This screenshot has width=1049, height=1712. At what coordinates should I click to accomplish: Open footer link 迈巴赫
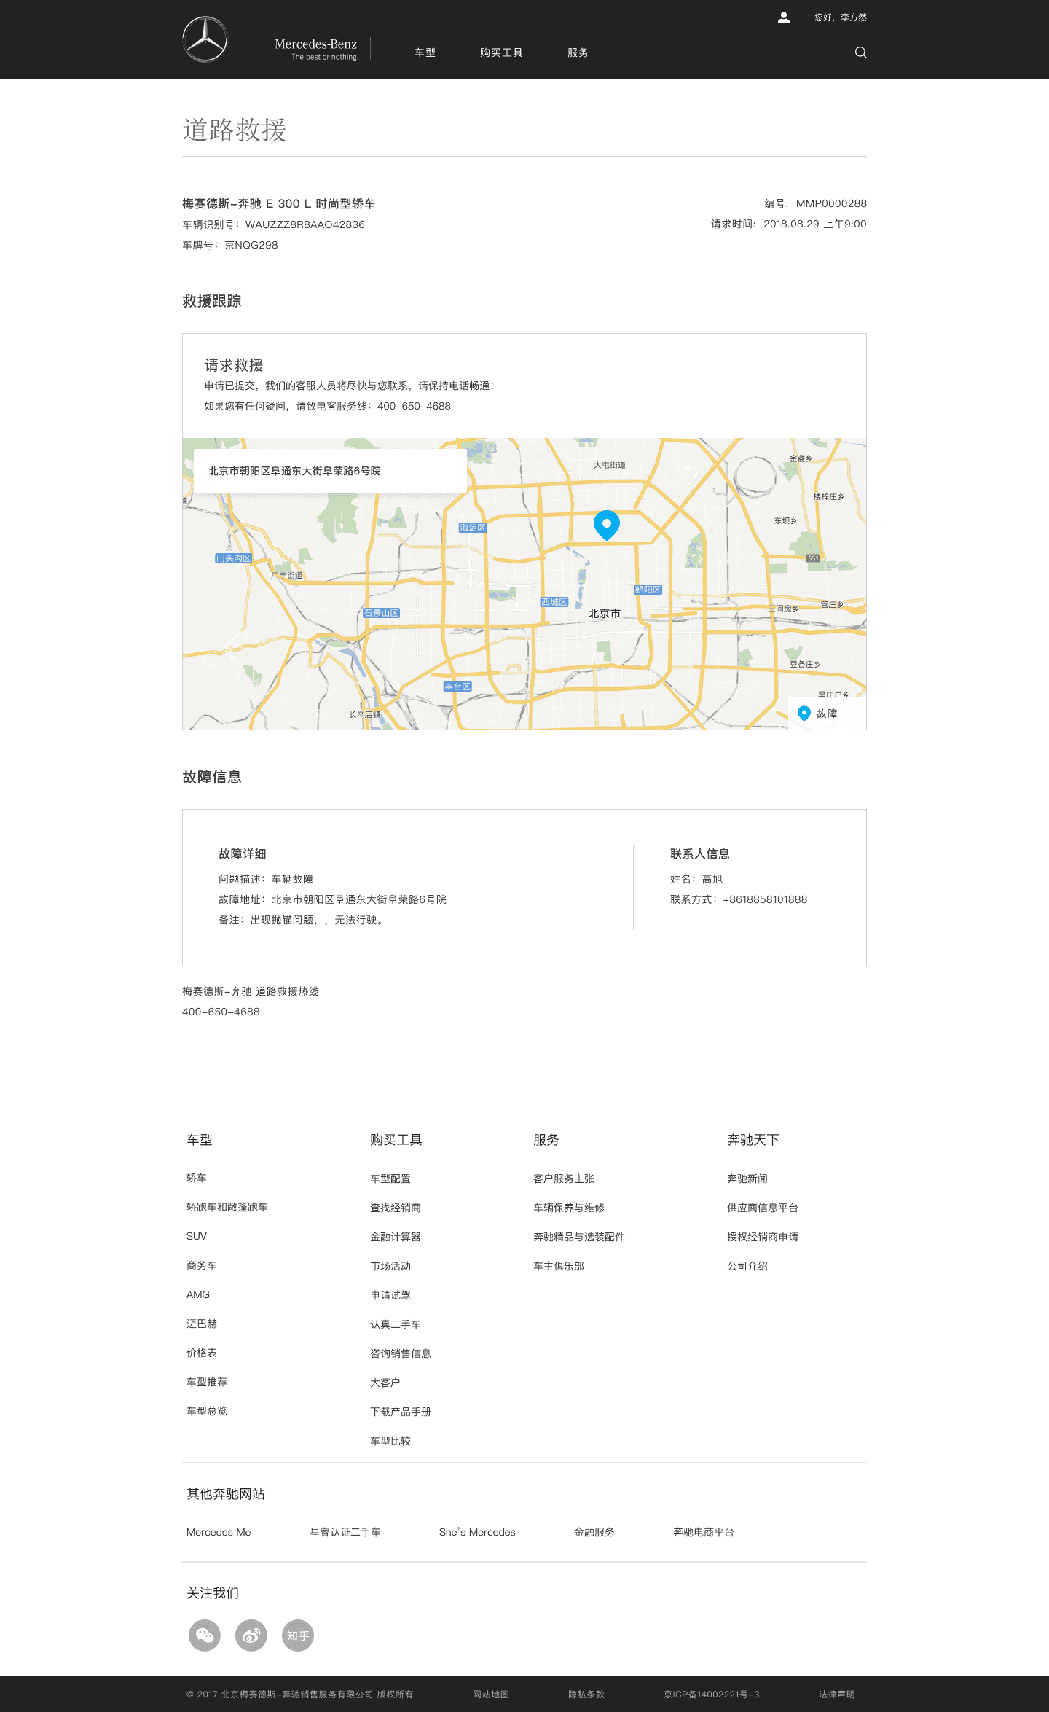202,1324
